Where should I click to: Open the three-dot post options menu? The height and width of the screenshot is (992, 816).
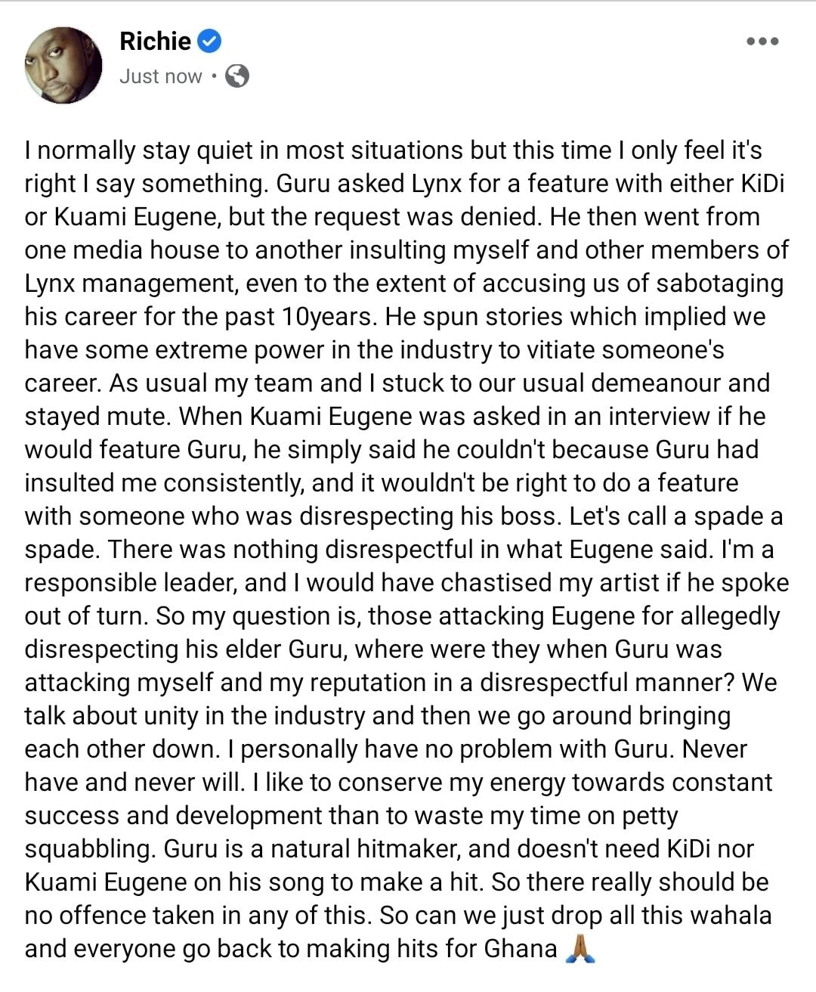tap(762, 41)
